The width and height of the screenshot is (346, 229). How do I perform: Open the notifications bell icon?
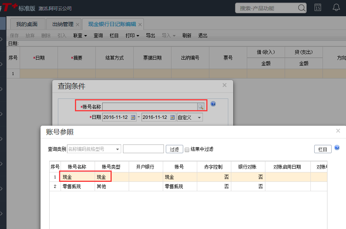[336, 8]
